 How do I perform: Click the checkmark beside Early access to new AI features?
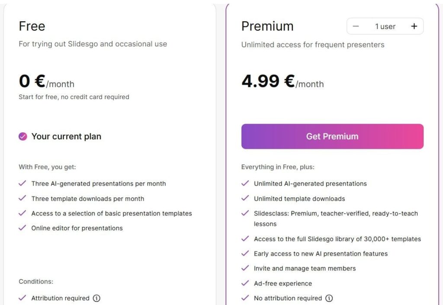click(x=245, y=254)
